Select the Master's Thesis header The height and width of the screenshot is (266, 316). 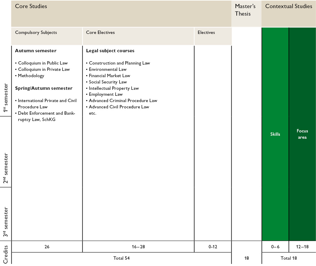pos(245,10)
